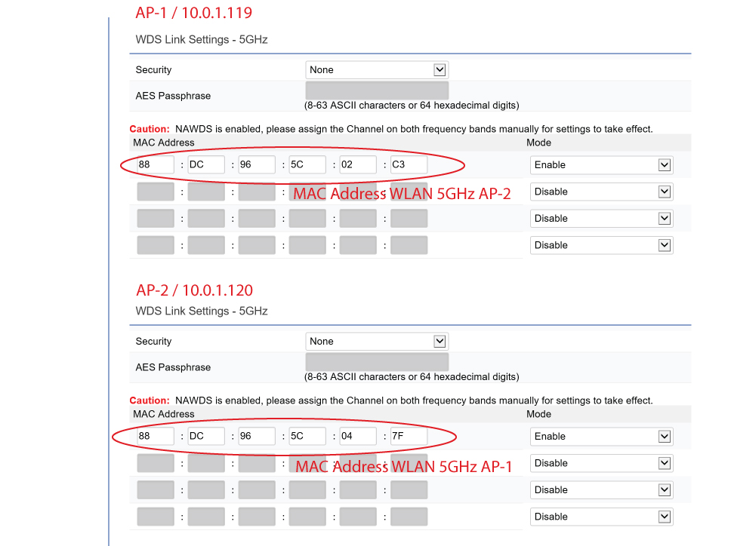Screen dimensions: 731x546
Task: Click the '8-63 ASCII characters' hint in the AP-1 section
Action: pyautogui.click(x=412, y=105)
